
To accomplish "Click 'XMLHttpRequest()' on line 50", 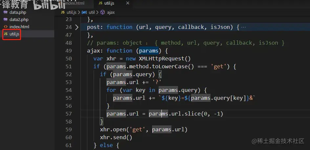I will click(165, 59).
